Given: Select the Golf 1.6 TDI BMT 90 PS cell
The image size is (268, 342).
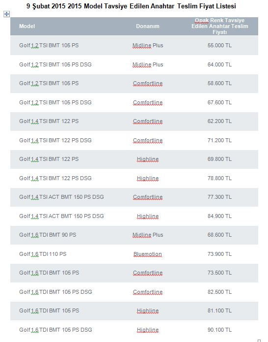Looking at the screenshot, I should pyautogui.click(x=48, y=235).
